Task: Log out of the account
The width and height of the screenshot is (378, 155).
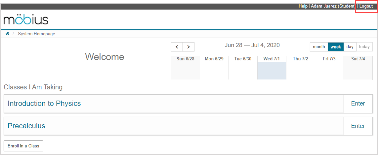Action: (366, 6)
